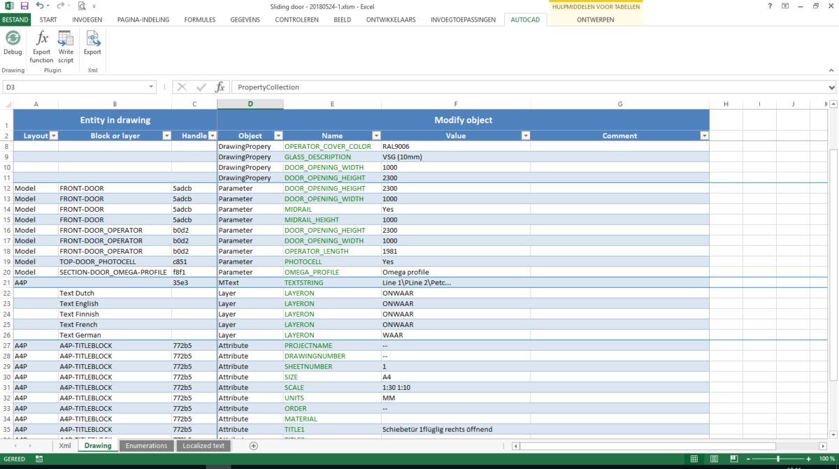839x469 pixels.
Task: Collapse the ribbon with the up chevron
Action: 831,71
